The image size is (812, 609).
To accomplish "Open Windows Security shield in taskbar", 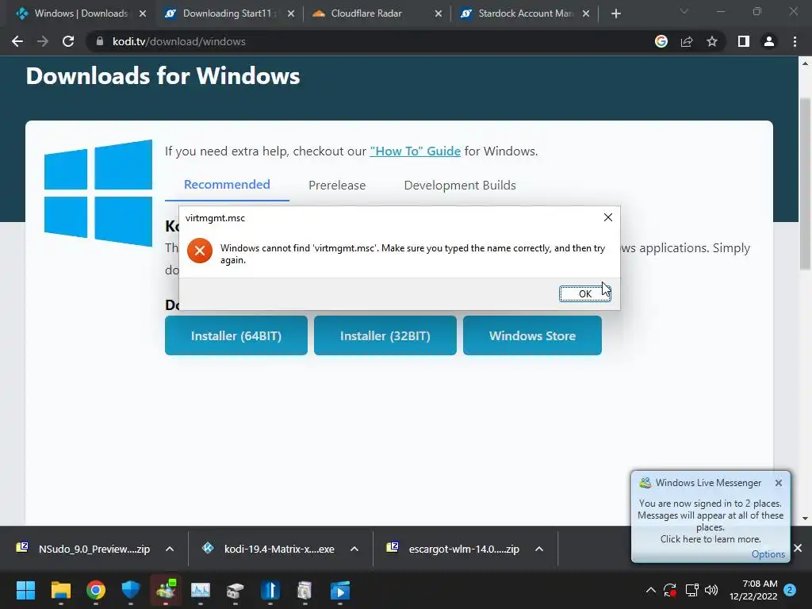I will [131, 590].
